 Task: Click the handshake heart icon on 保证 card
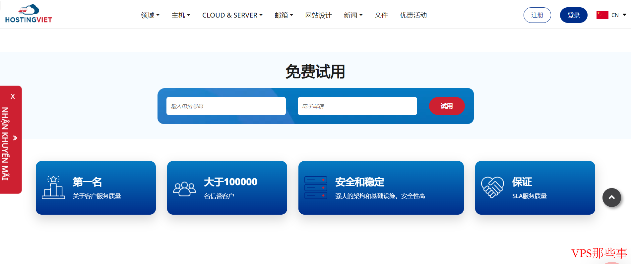[x=492, y=187]
